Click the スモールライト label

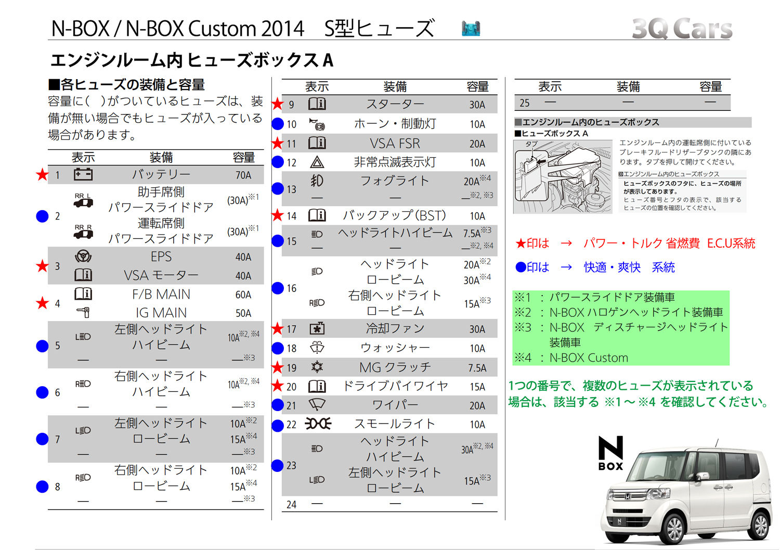(395, 424)
